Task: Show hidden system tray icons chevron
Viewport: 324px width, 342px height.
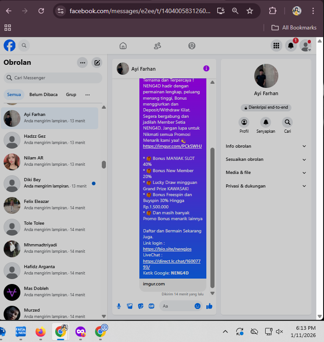Action: click(225, 332)
